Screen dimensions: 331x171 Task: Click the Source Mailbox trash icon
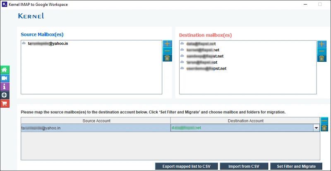(x=167, y=58)
